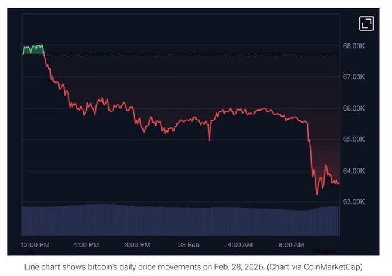Select the 4:00 PM time axis label
This screenshot has height=276, width=392.
point(87,244)
